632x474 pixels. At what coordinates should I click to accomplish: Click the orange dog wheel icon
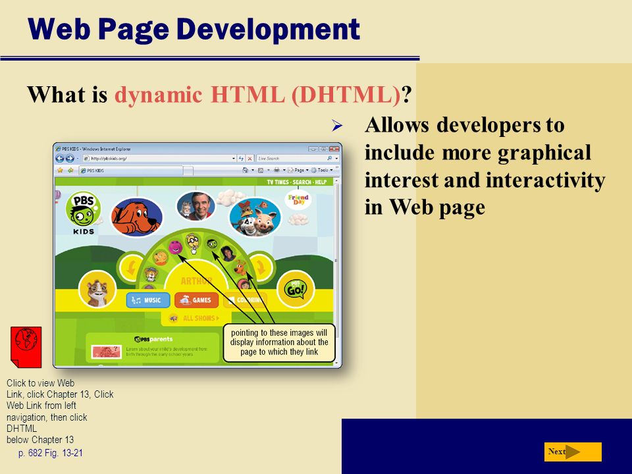click(241, 268)
